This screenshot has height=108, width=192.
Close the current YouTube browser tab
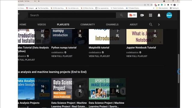click(35, 1)
